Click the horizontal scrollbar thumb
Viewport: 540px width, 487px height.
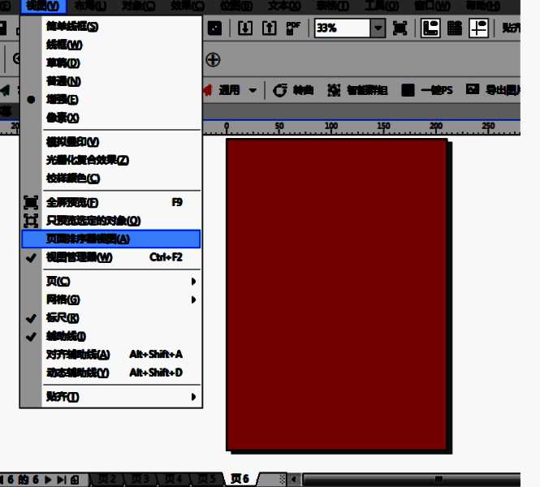tap(438, 479)
